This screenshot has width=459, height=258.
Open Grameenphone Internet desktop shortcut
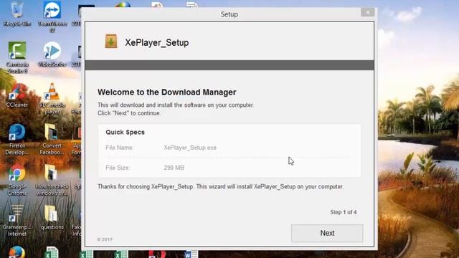tap(17, 221)
